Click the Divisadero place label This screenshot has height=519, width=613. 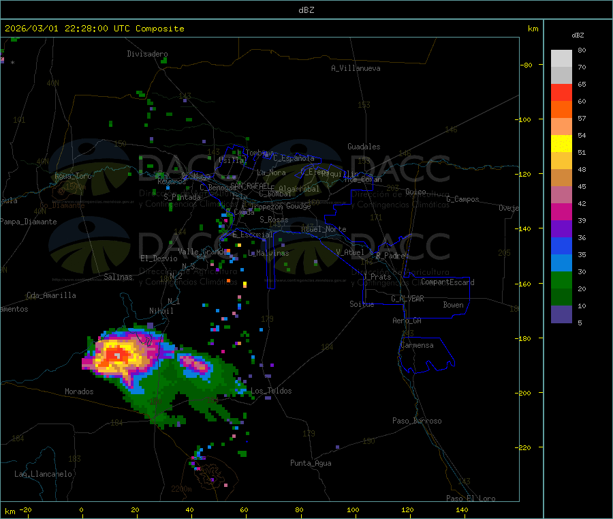(147, 54)
